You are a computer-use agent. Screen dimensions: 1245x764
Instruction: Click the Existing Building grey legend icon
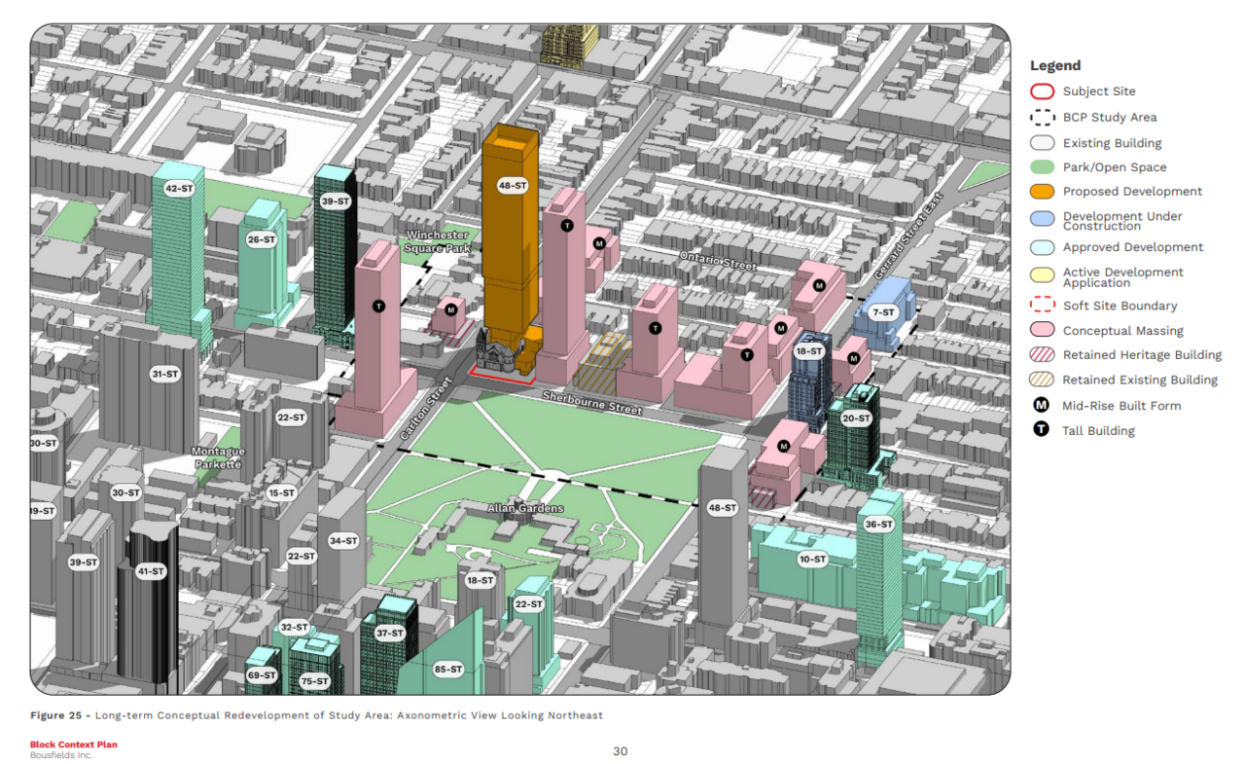pos(1042,143)
